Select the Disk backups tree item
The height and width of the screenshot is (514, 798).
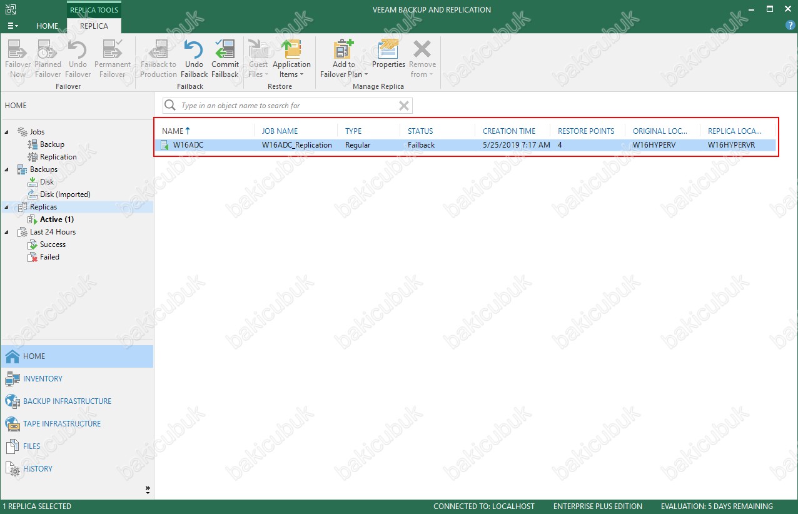[47, 182]
